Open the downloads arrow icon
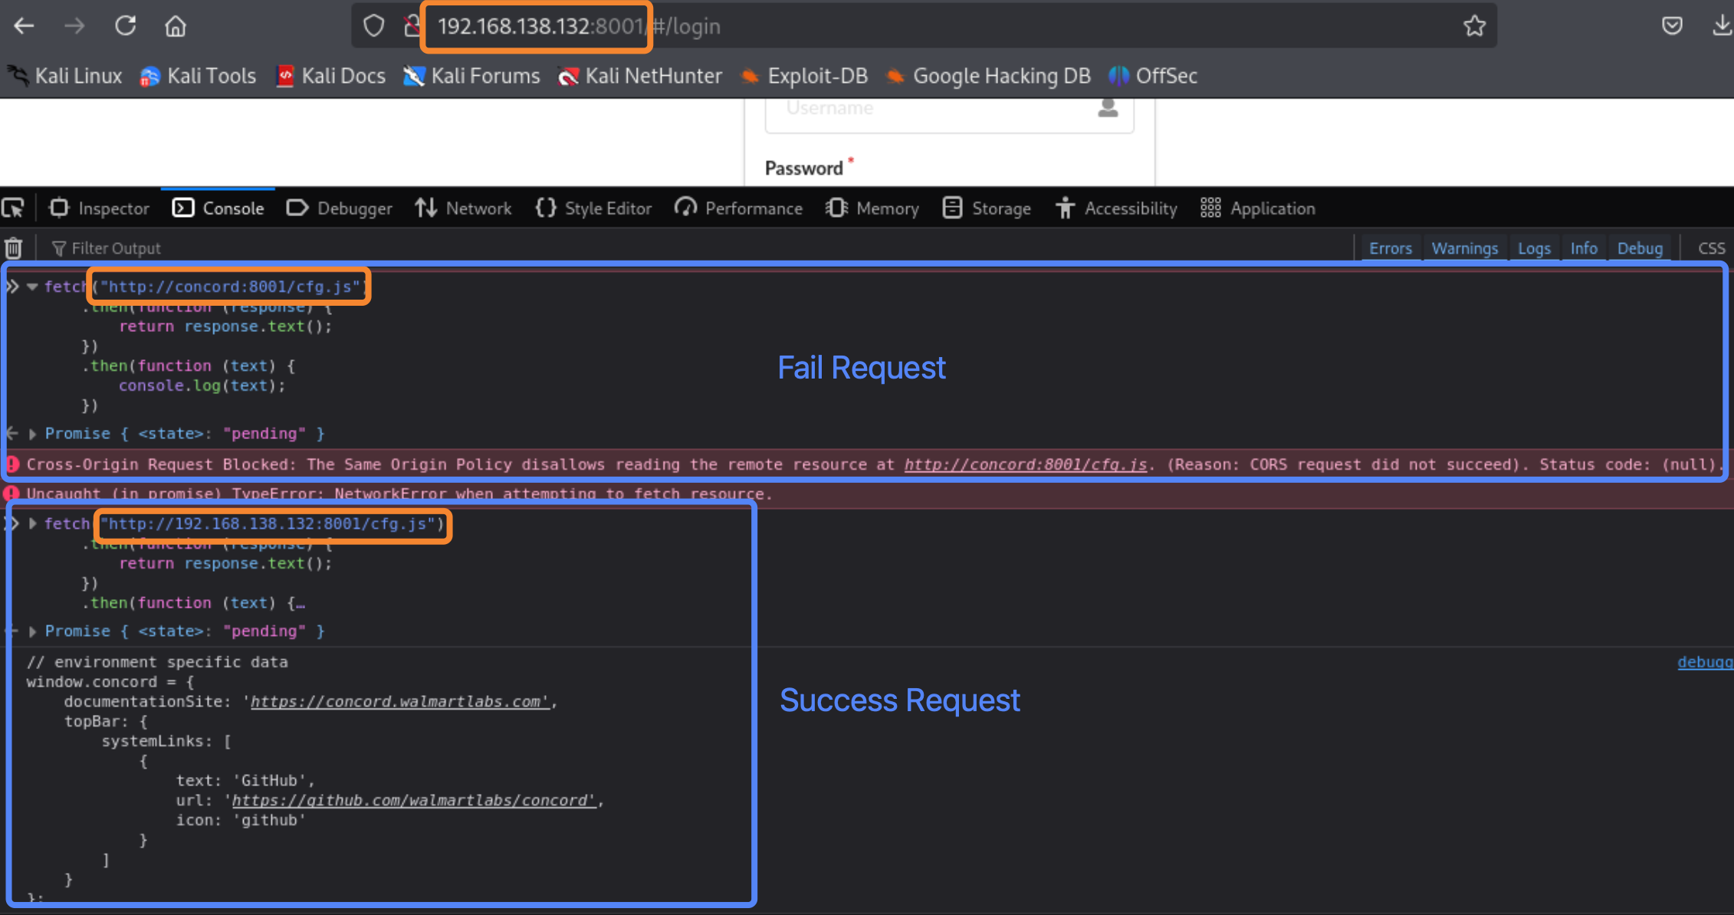Screen dimensions: 1734x915 (1722, 26)
